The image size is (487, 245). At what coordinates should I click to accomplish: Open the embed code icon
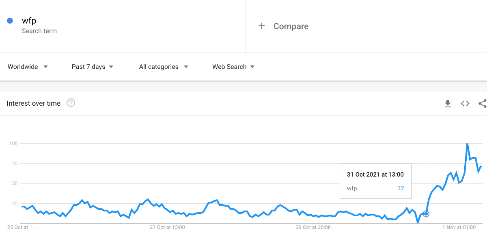coord(465,104)
